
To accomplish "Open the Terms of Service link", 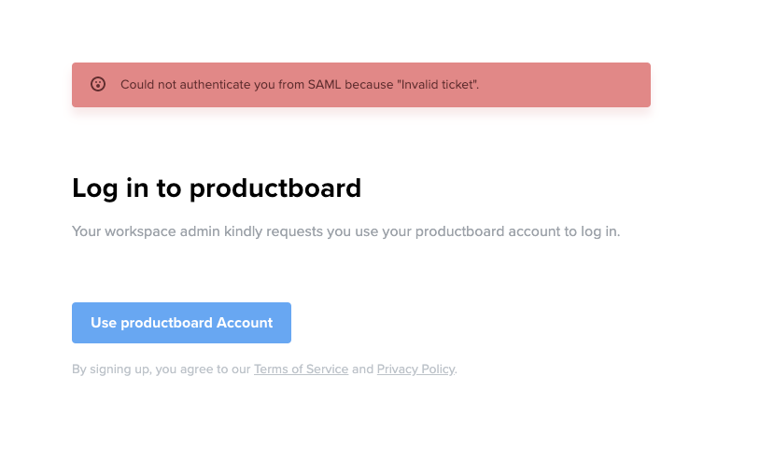I will 301,369.
